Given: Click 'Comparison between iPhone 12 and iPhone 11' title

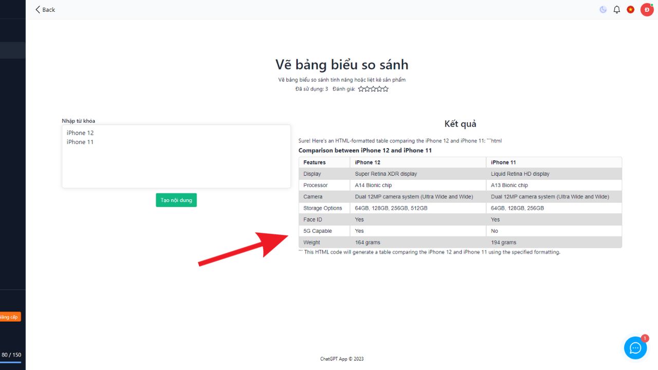Looking at the screenshot, I should click(365, 151).
